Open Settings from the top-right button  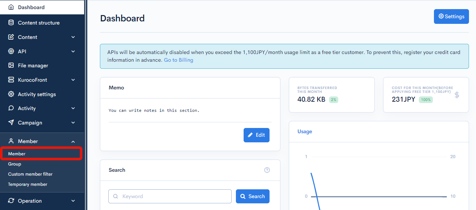pos(451,16)
